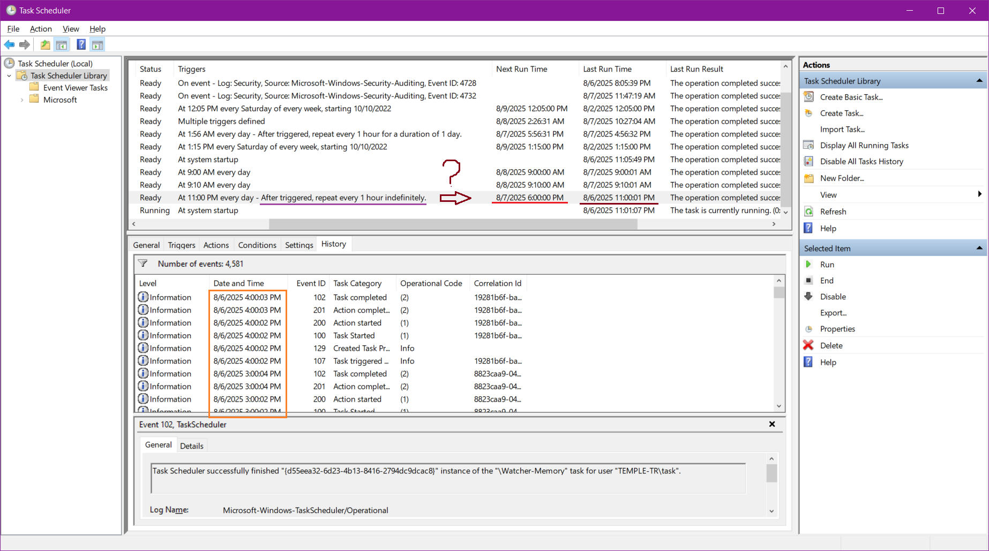Switch to the Settings tab
Screen dimensions: 989x551
click(299, 245)
